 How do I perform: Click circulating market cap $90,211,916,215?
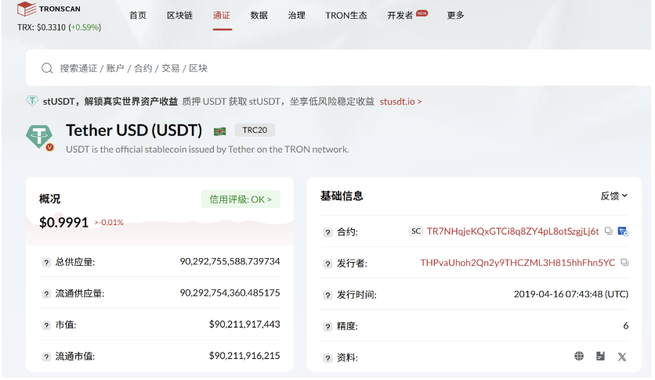pos(244,356)
